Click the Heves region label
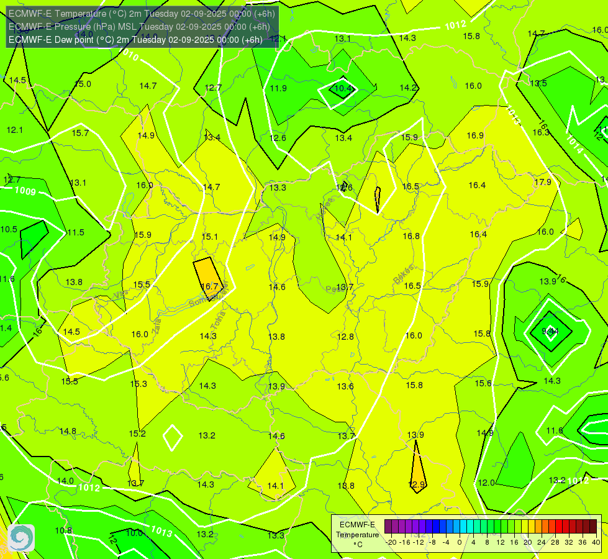The width and height of the screenshot is (608, 559). [x=325, y=209]
